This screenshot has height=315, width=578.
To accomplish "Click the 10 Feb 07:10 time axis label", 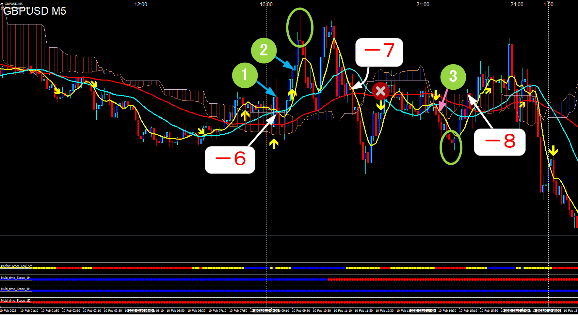I will pyautogui.click(x=217, y=311).
